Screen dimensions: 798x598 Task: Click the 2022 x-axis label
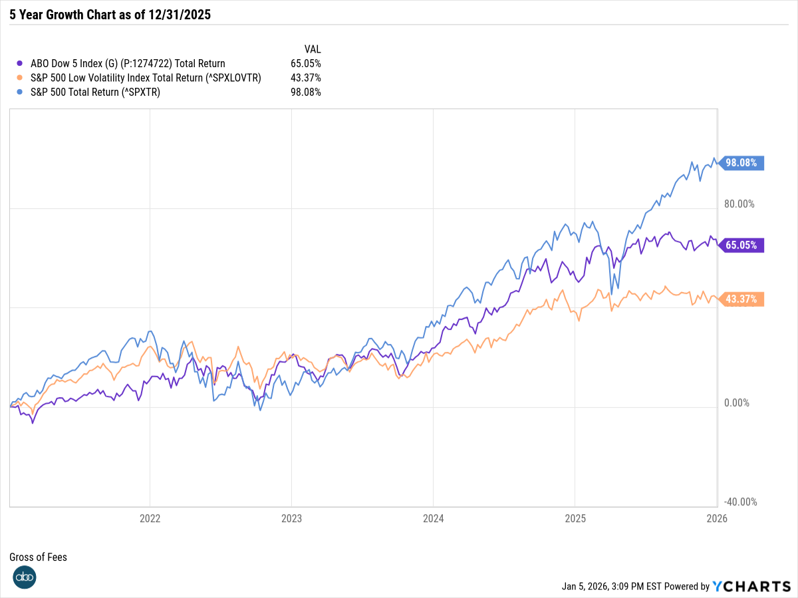point(150,518)
